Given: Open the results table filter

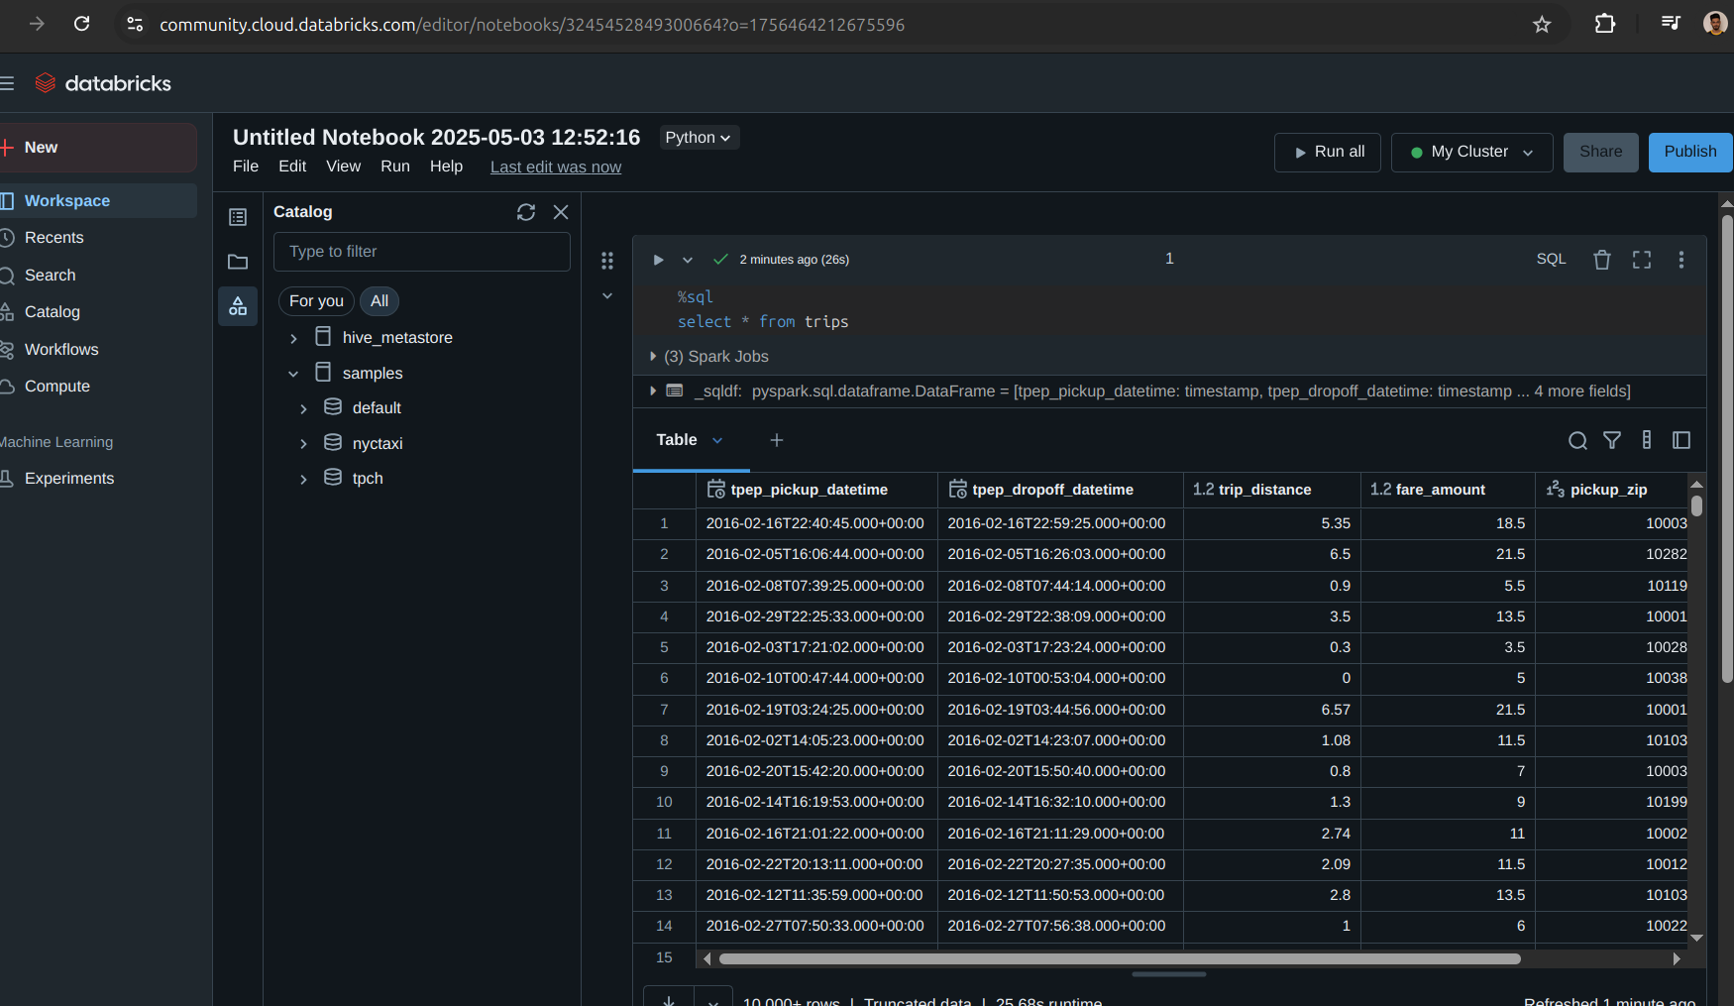Looking at the screenshot, I should coord(1612,440).
